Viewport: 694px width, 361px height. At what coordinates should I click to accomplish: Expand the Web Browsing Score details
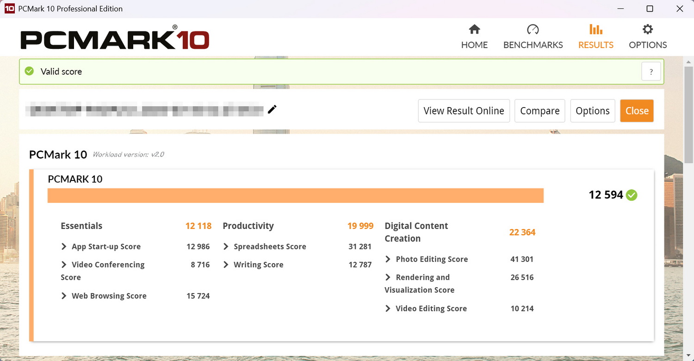[x=64, y=295]
